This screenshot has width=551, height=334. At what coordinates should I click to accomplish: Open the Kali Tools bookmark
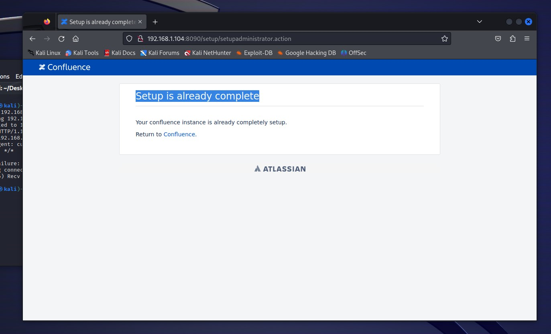pos(82,53)
